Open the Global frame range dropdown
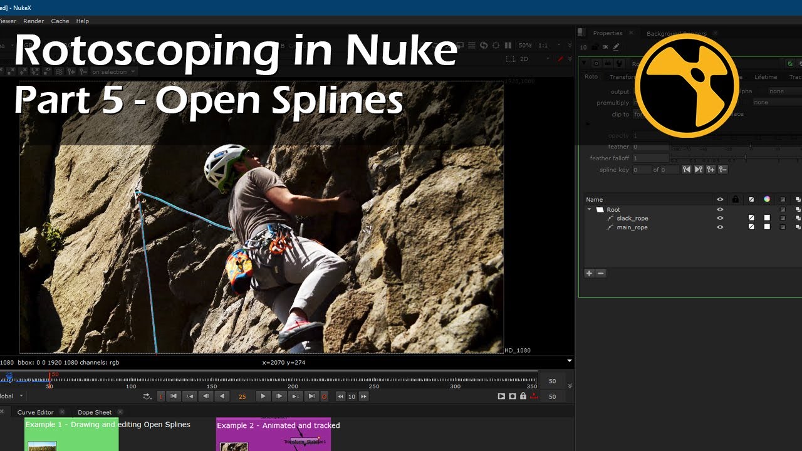Screen dimensions: 802x451 [x=12, y=397]
